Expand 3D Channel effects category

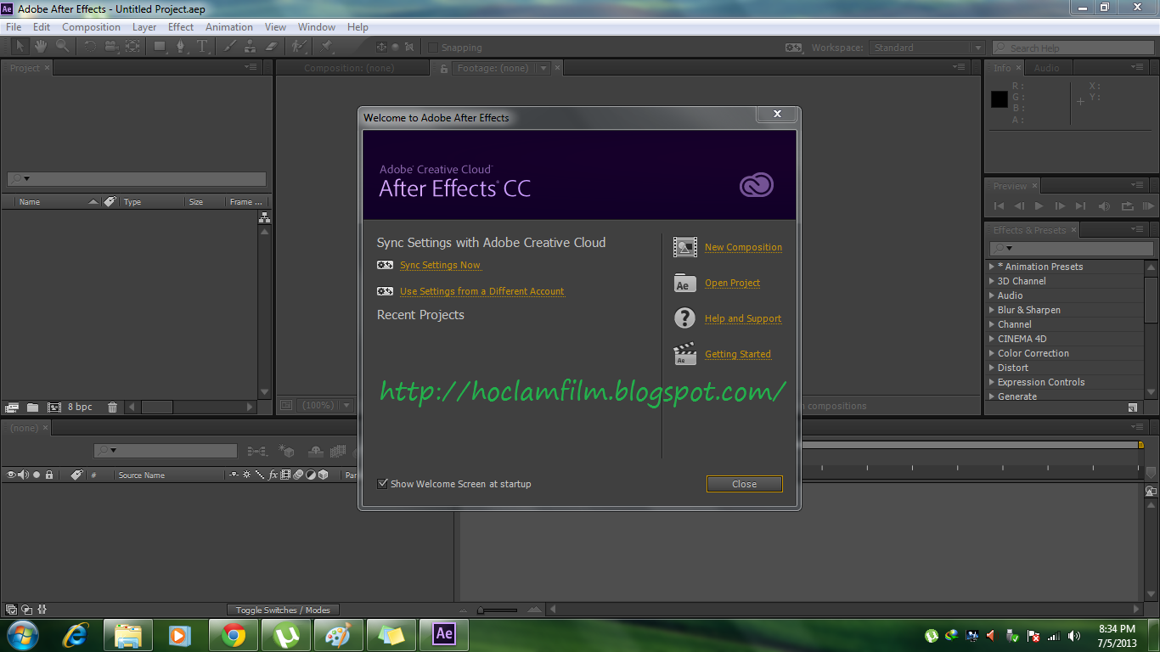point(992,281)
